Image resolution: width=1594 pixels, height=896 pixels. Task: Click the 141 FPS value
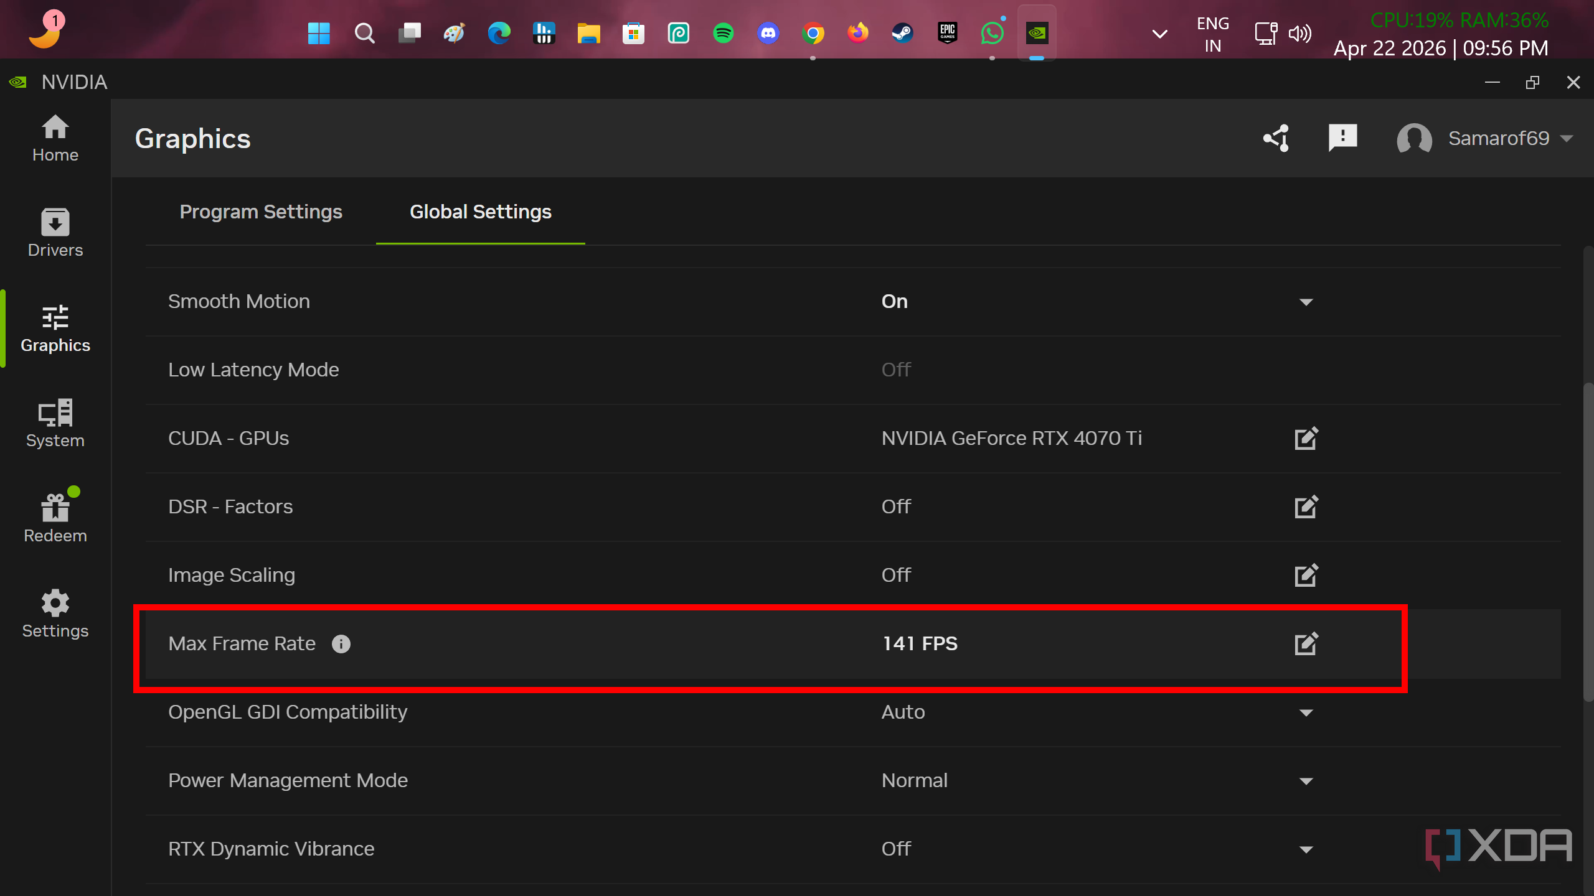[920, 644]
